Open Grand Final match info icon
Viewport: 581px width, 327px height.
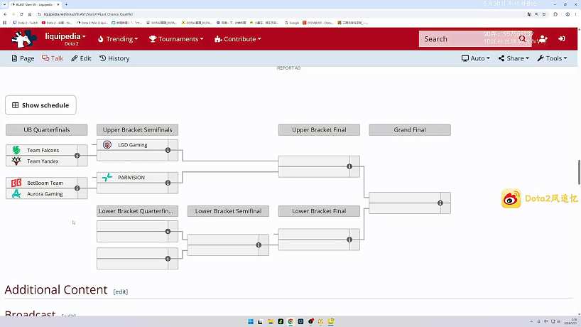coord(440,203)
